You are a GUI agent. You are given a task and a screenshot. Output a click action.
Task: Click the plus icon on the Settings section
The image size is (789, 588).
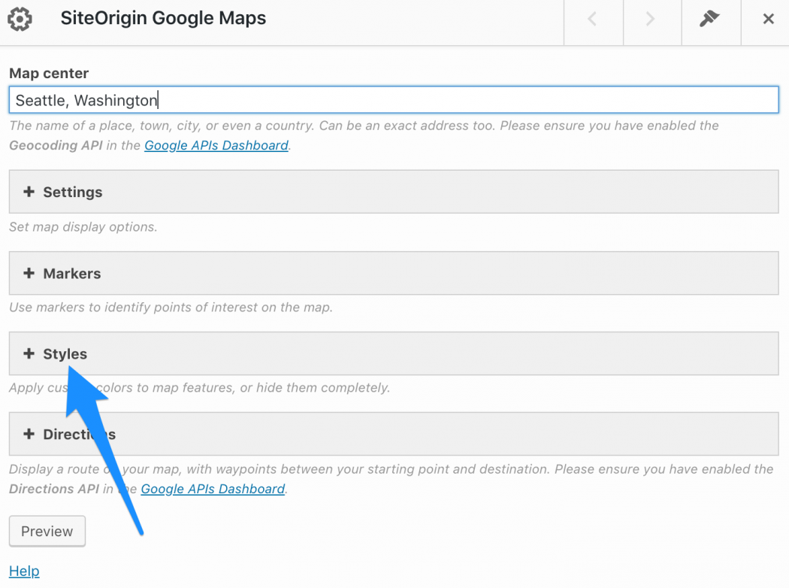(29, 192)
